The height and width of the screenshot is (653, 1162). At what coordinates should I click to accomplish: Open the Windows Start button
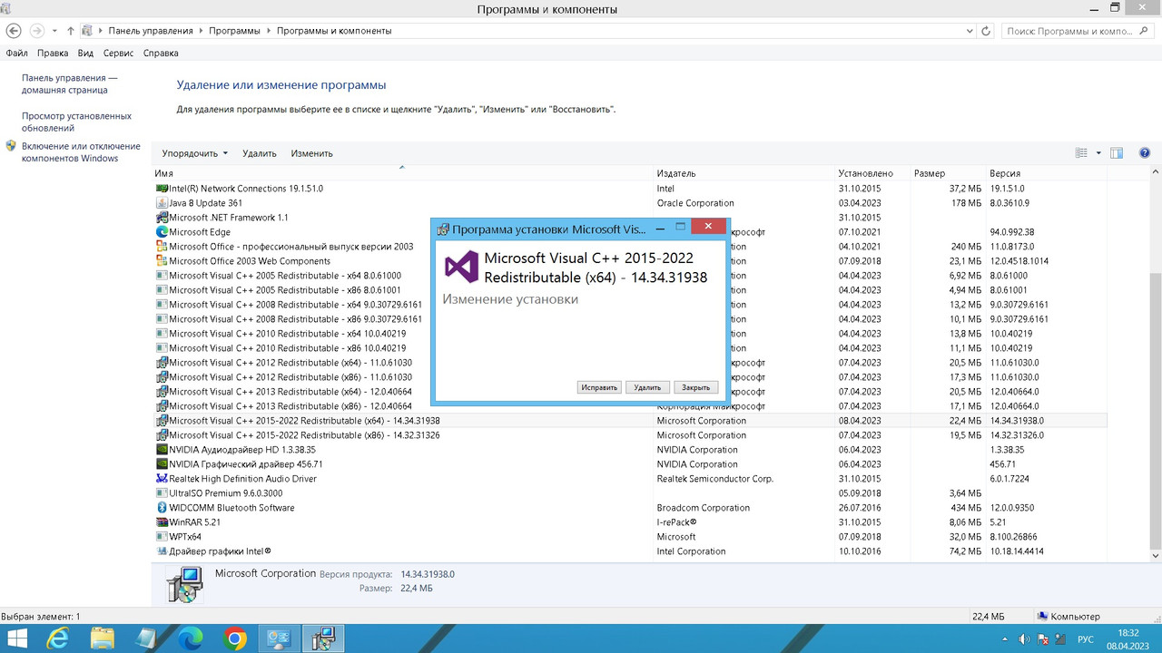click(x=16, y=638)
